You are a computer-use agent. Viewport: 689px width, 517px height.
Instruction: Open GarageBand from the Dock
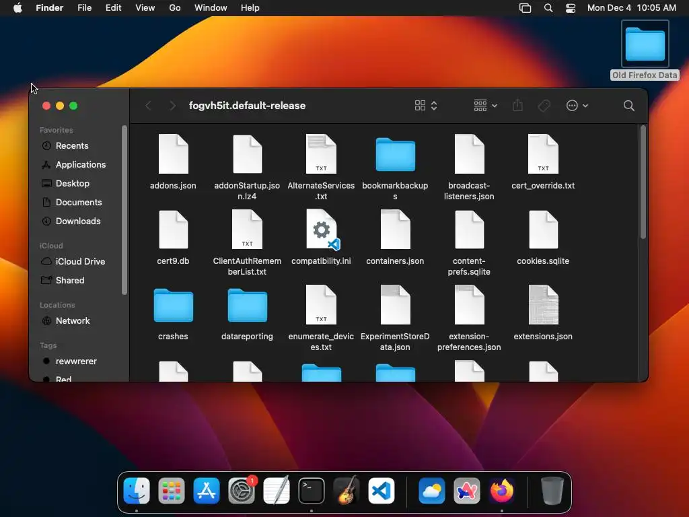tap(347, 491)
